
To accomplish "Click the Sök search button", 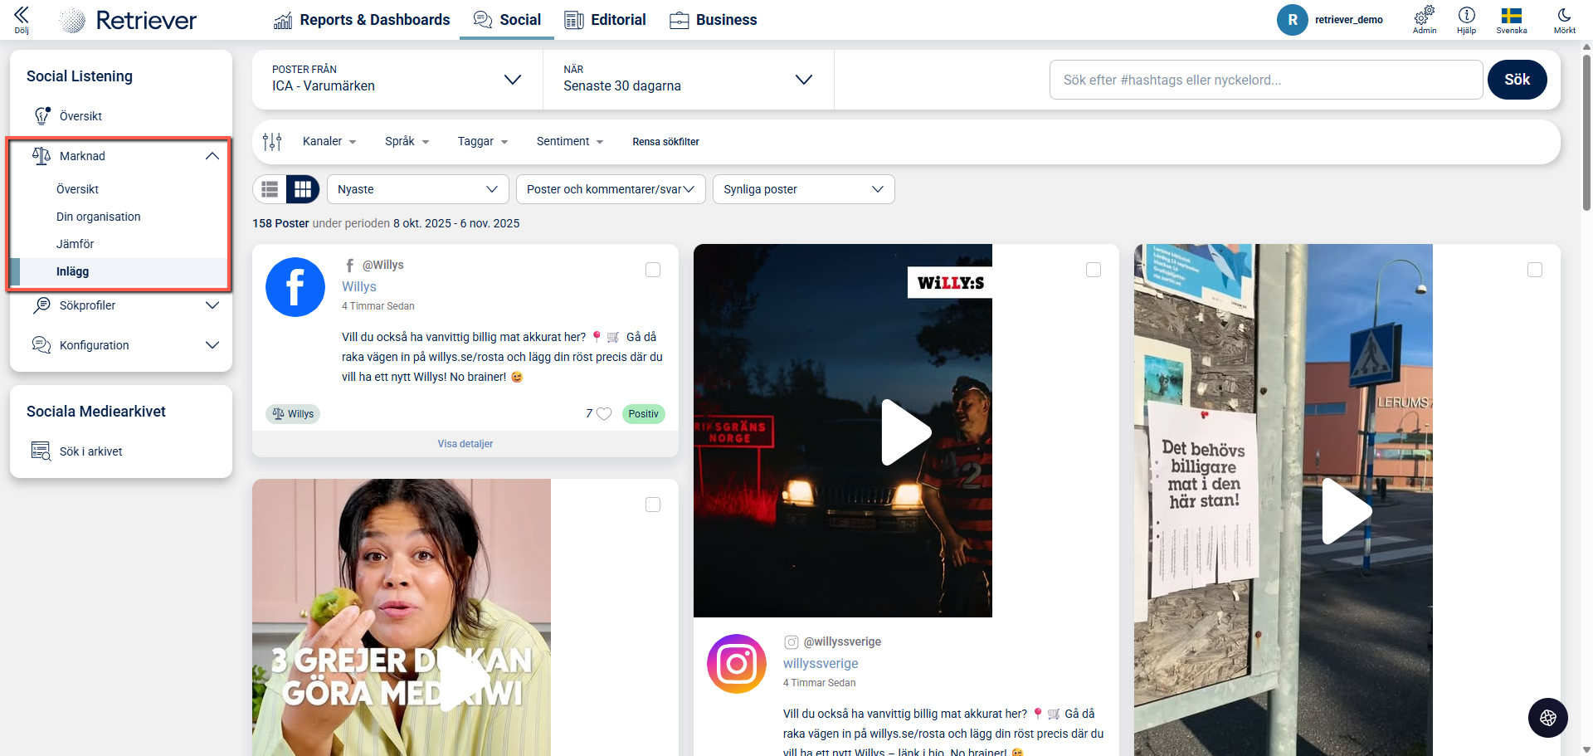I will tap(1517, 80).
